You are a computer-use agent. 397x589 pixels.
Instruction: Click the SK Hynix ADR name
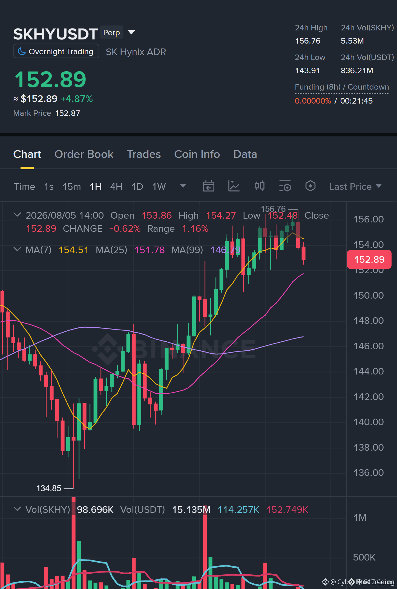[x=136, y=52]
